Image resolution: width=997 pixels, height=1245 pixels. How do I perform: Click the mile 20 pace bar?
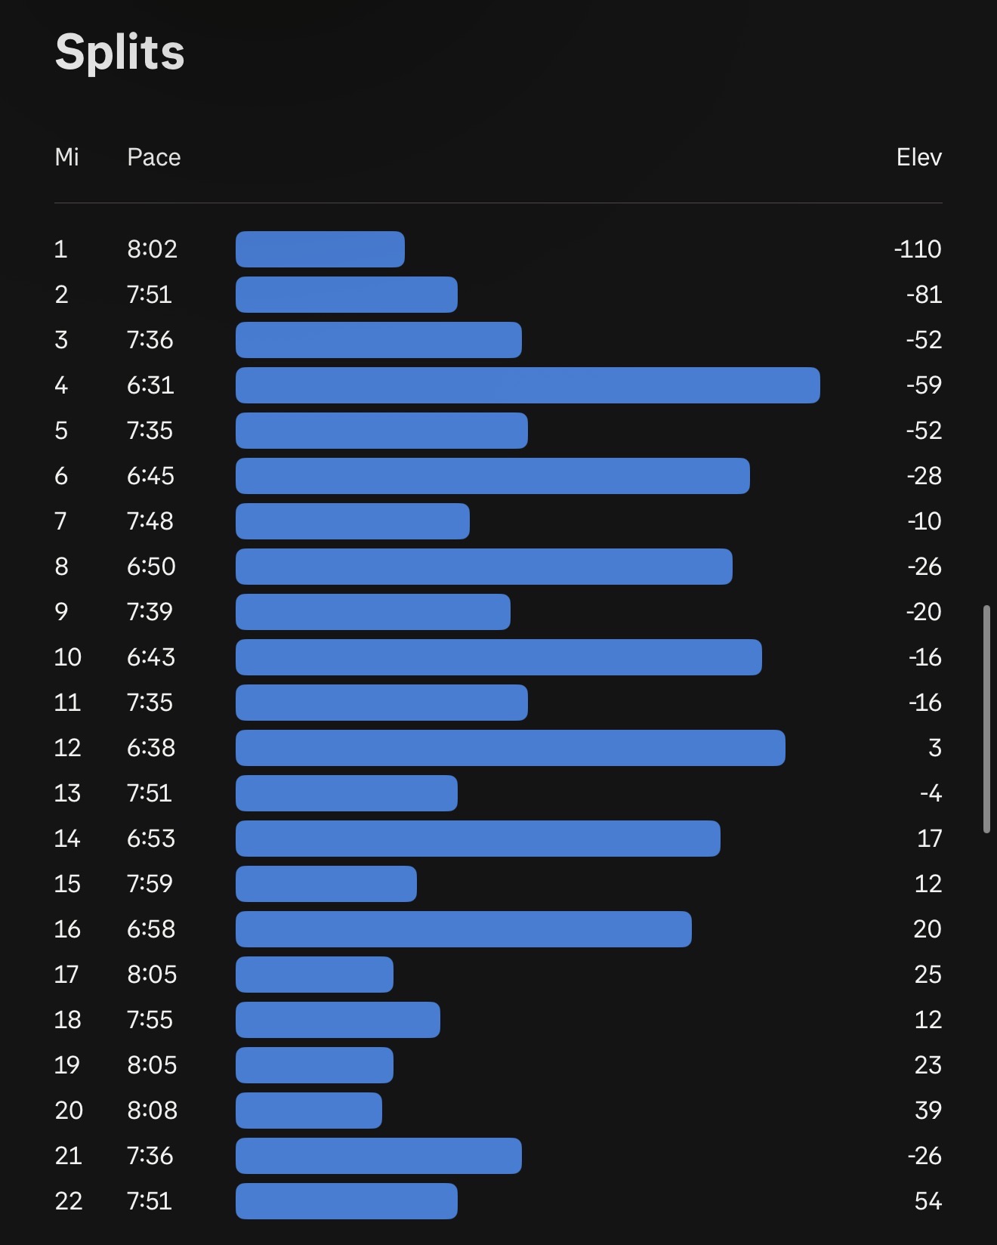click(x=309, y=1111)
